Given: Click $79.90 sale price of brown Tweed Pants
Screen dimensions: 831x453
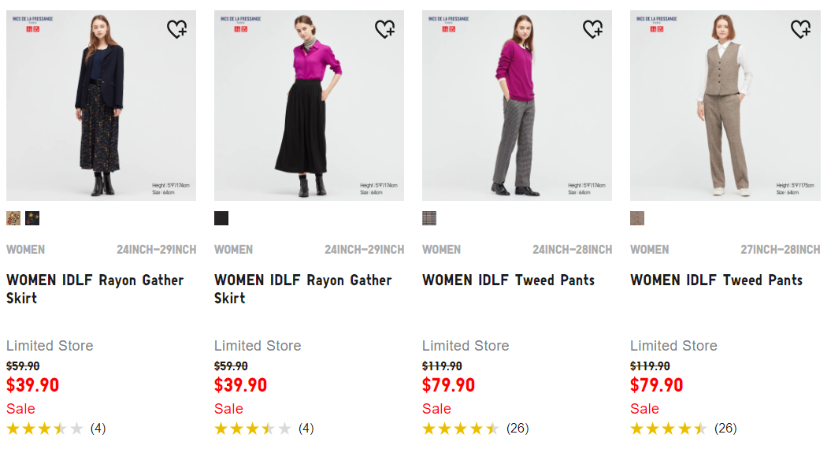Looking at the screenshot, I should point(657,385).
